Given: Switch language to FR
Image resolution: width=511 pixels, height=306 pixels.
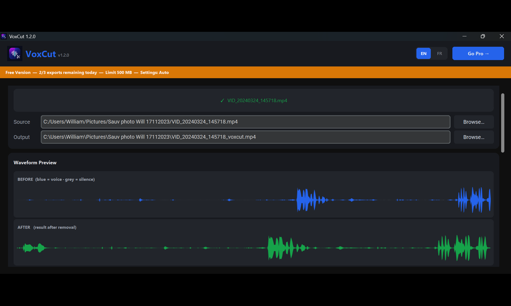Looking at the screenshot, I should [439, 54].
